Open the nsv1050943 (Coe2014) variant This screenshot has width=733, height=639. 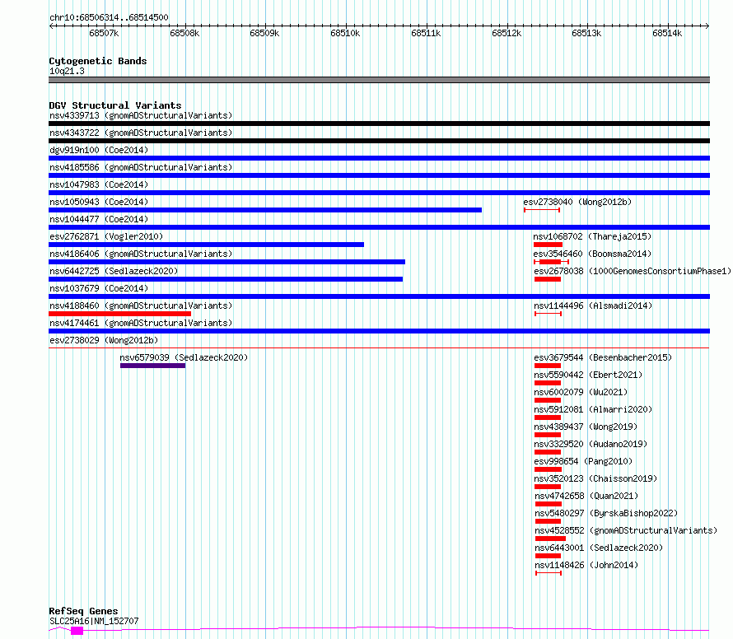pos(99,202)
